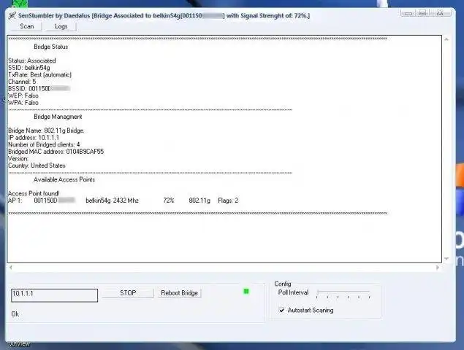Click the 'Version:' line
The width and height of the screenshot is (464, 350).
click(x=18, y=159)
